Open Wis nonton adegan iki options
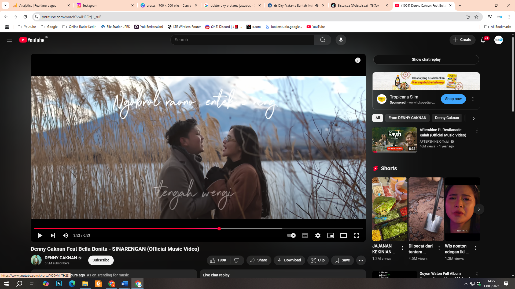515x289 pixels. point(475,248)
